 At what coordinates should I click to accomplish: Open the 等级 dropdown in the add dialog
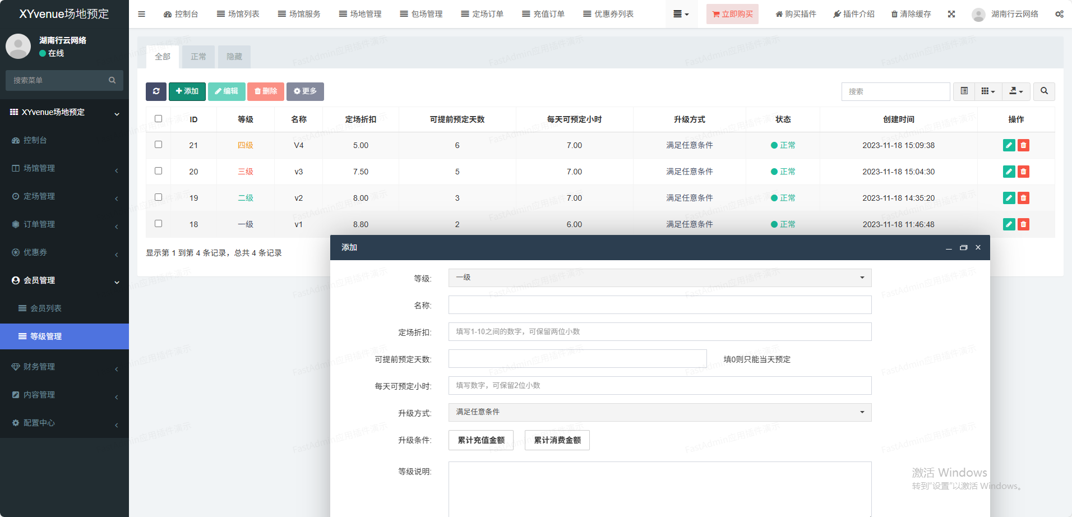(659, 278)
